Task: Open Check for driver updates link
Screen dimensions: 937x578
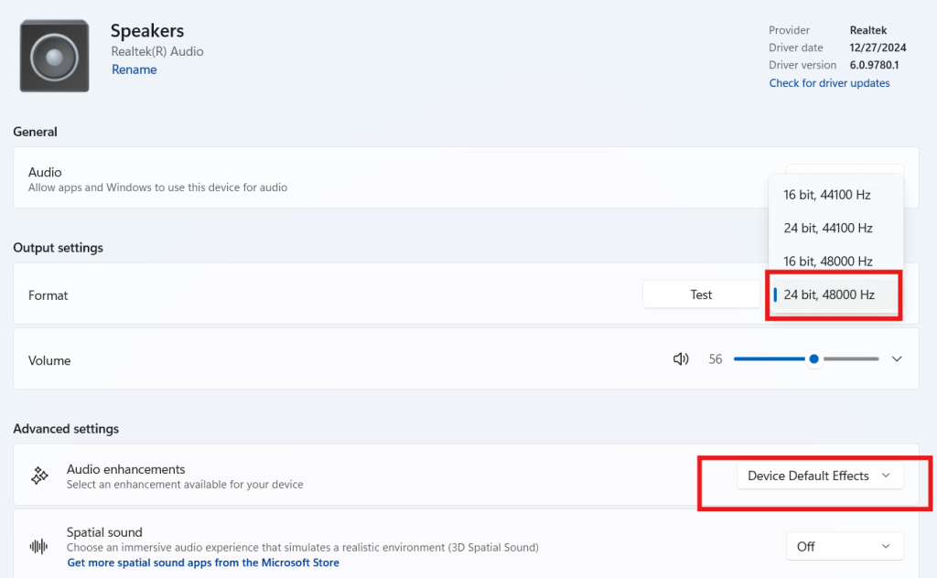Action: click(x=829, y=83)
